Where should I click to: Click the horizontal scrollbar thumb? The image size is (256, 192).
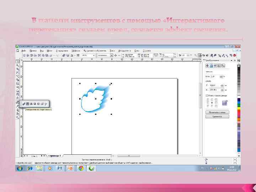pyautogui.click(x=129, y=156)
